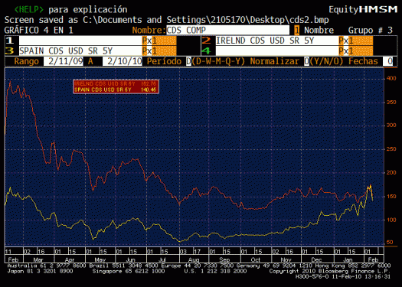
Task: Click the Jul month label on the time axis
Action: pos(162,259)
